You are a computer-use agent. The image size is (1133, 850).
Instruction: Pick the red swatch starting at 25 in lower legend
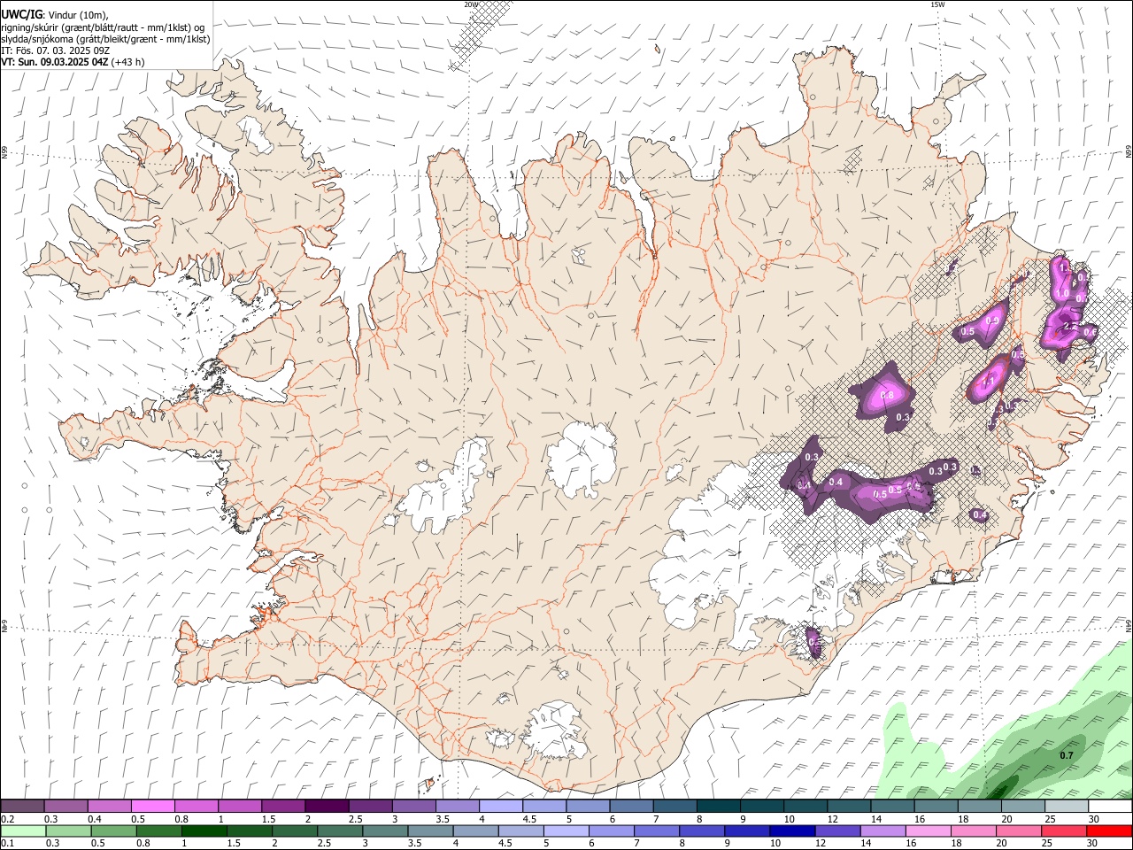click(x=1064, y=831)
